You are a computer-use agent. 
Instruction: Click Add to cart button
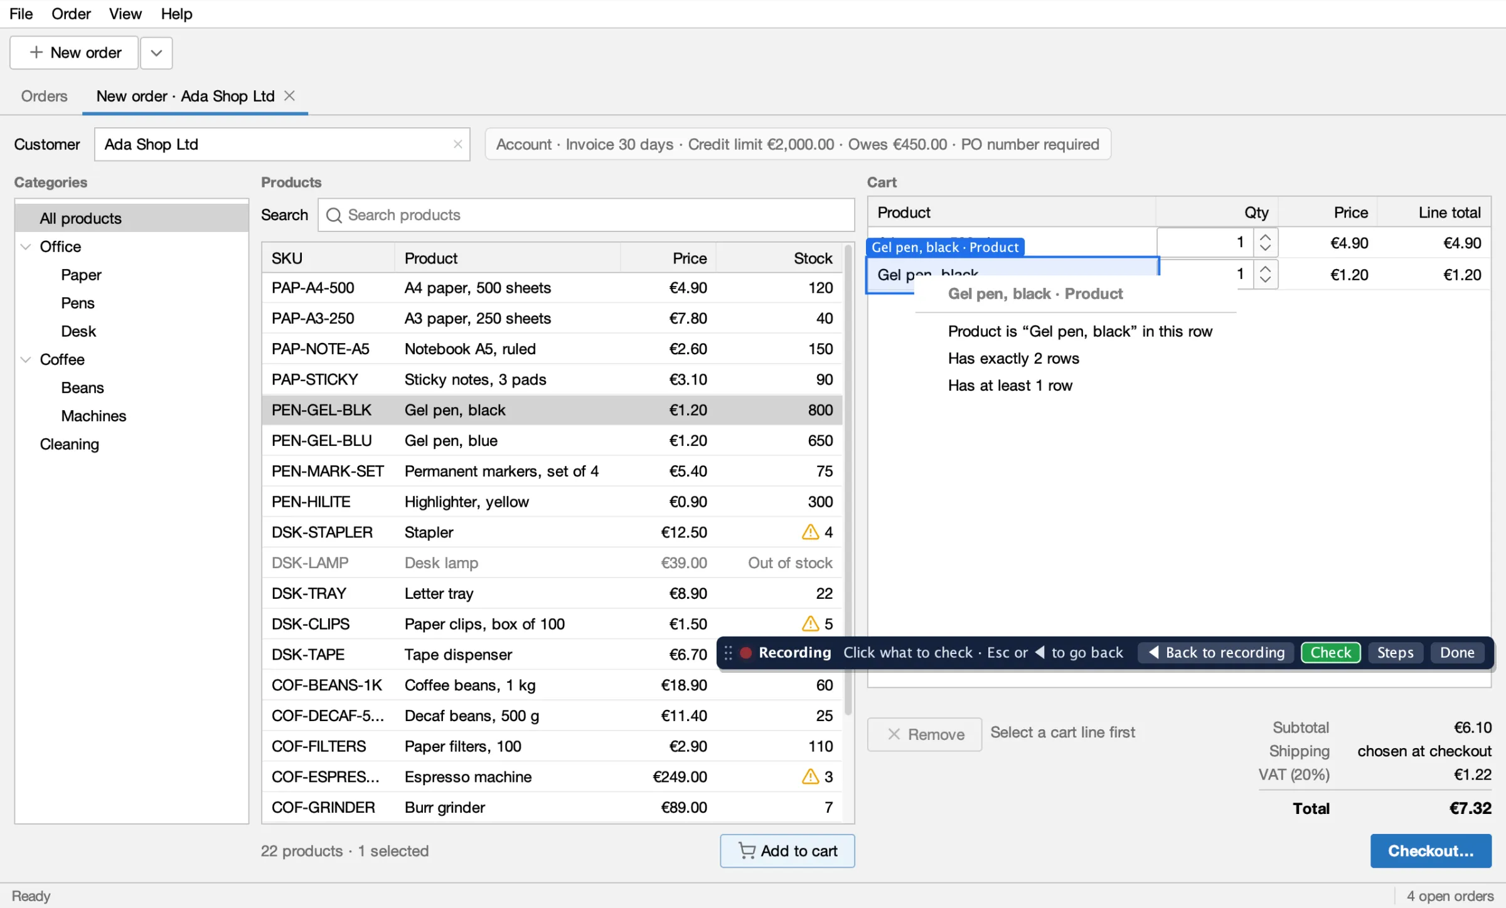tap(788, 851)
